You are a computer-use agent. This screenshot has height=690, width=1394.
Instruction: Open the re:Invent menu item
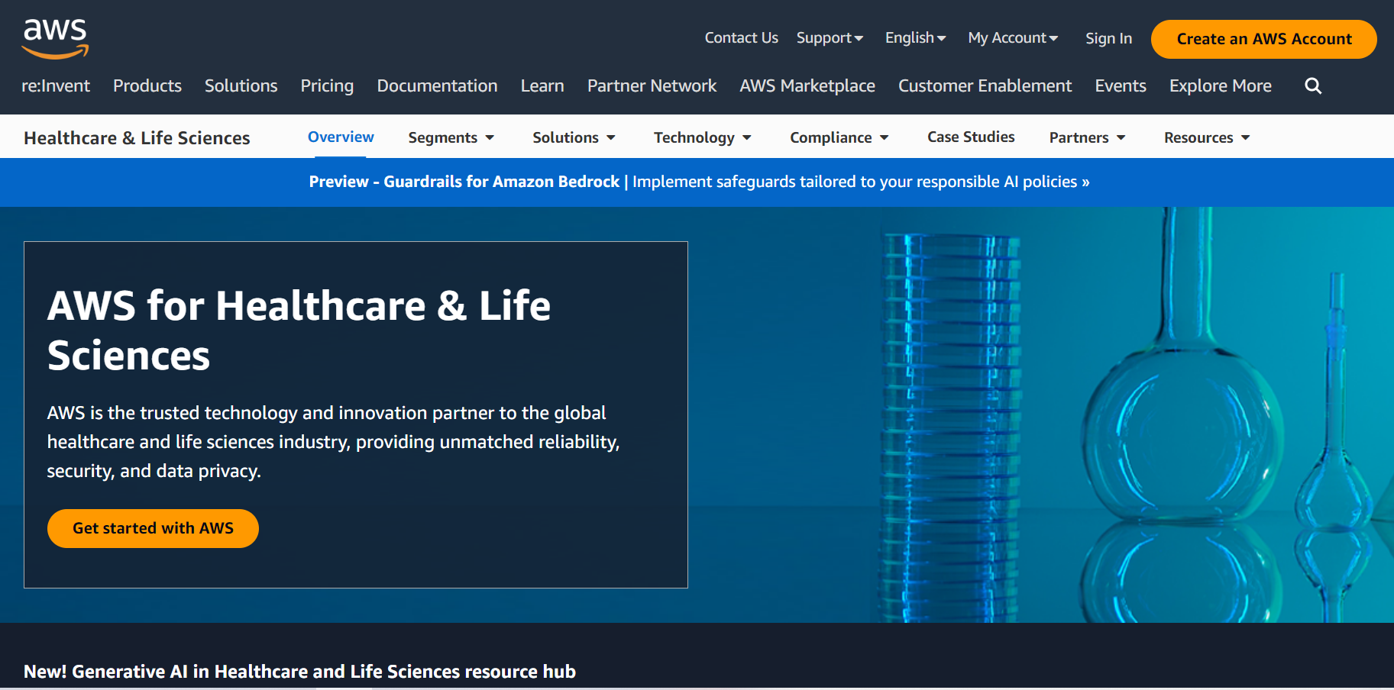point(56,85)
